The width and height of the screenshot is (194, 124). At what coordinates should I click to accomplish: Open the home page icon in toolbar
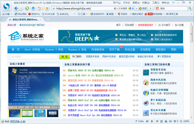(x=33, y=8)
